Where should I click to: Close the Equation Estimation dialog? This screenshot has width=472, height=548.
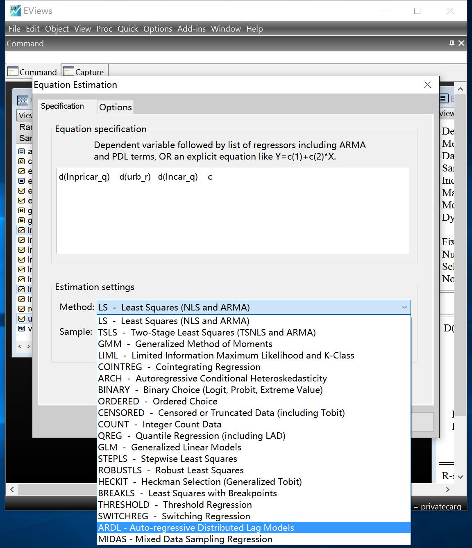[427, 84]
